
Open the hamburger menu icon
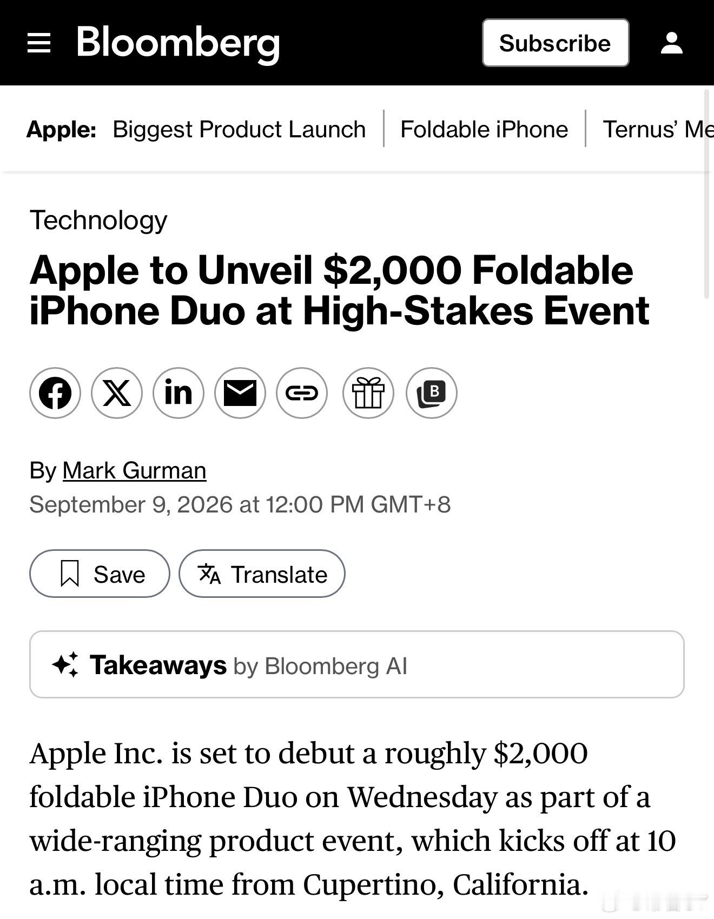point(39,43)
